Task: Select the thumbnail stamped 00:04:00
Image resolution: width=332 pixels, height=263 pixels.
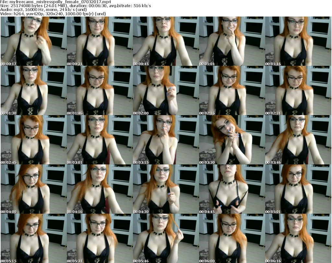Action: click(x=34, y=189)
